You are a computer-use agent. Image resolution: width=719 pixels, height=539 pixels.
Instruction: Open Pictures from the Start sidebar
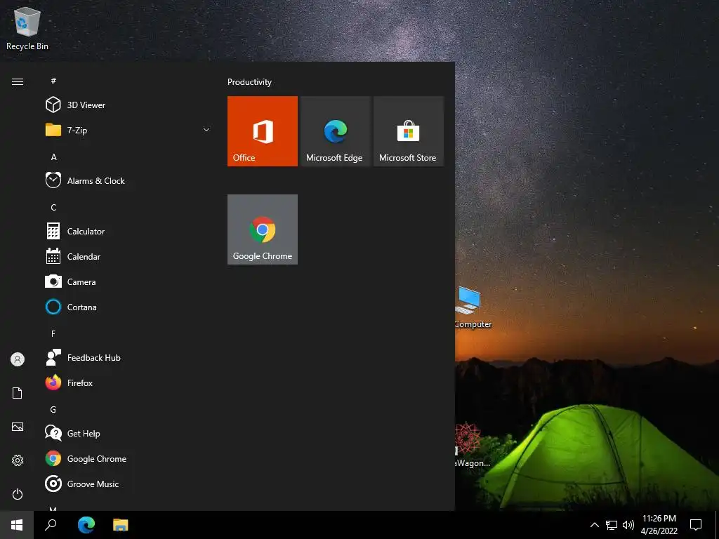point(18,427)
